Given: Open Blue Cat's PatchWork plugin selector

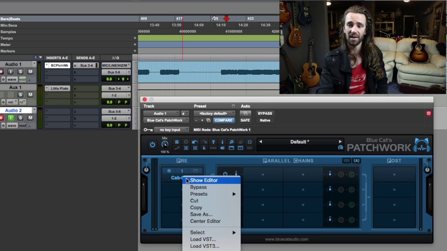Looking at the screenshot, I should (x=166, y=120).
